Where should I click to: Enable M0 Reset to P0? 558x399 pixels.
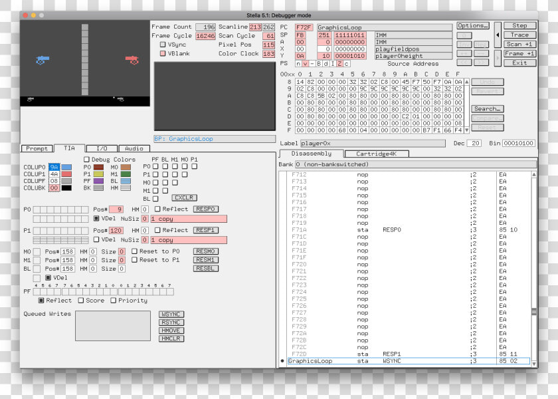pyautogui.click(x=134, y=251)
